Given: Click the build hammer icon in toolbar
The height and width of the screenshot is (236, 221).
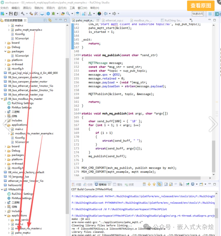Looking at the screenshot, I should (23, 14).
